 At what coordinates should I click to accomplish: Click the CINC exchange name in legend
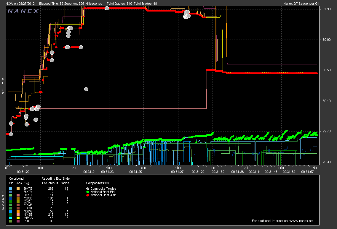click(x=27, y=202)
